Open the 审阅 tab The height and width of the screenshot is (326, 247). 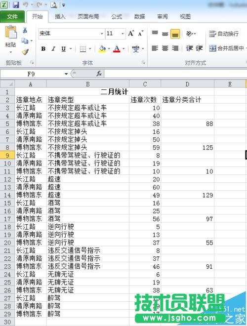[x=163, y=16]
